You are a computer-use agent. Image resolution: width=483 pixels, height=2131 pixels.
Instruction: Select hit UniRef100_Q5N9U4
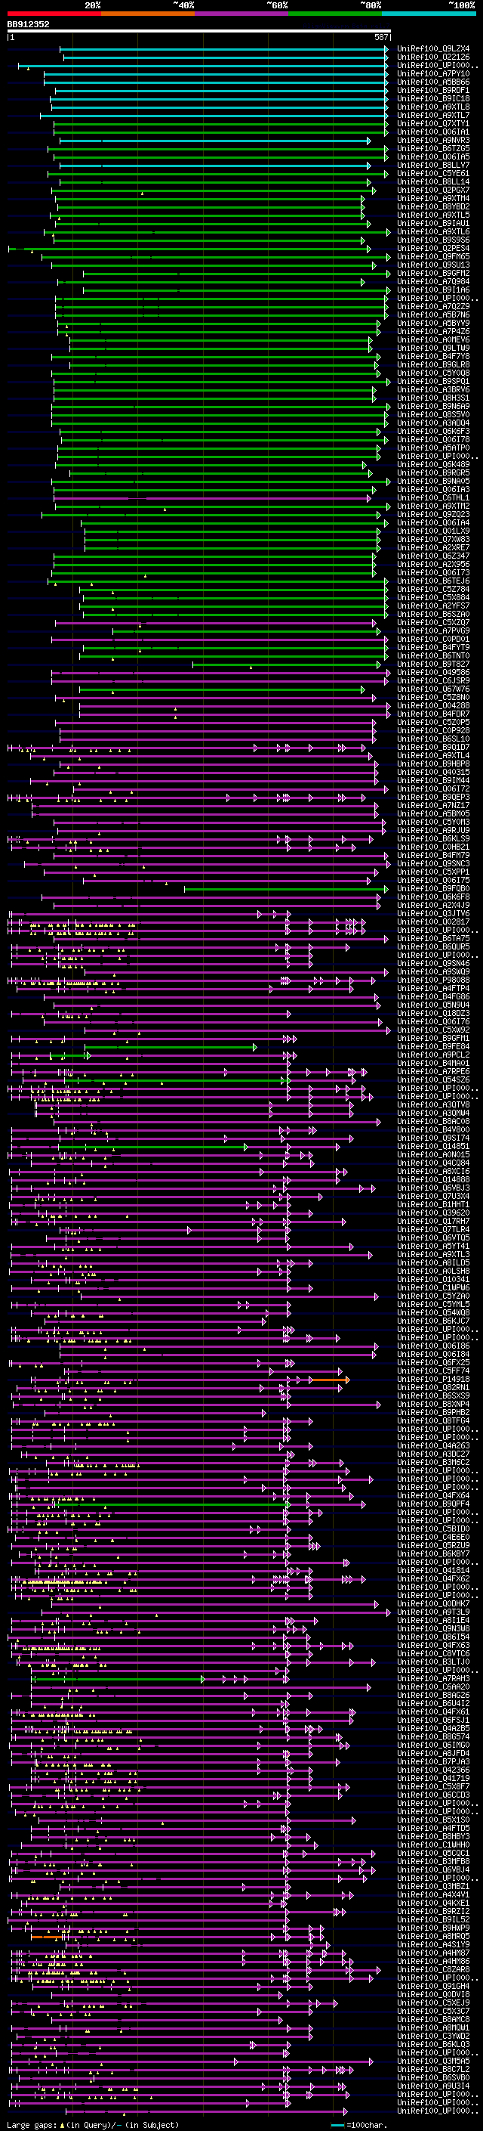click(433, 1005)
